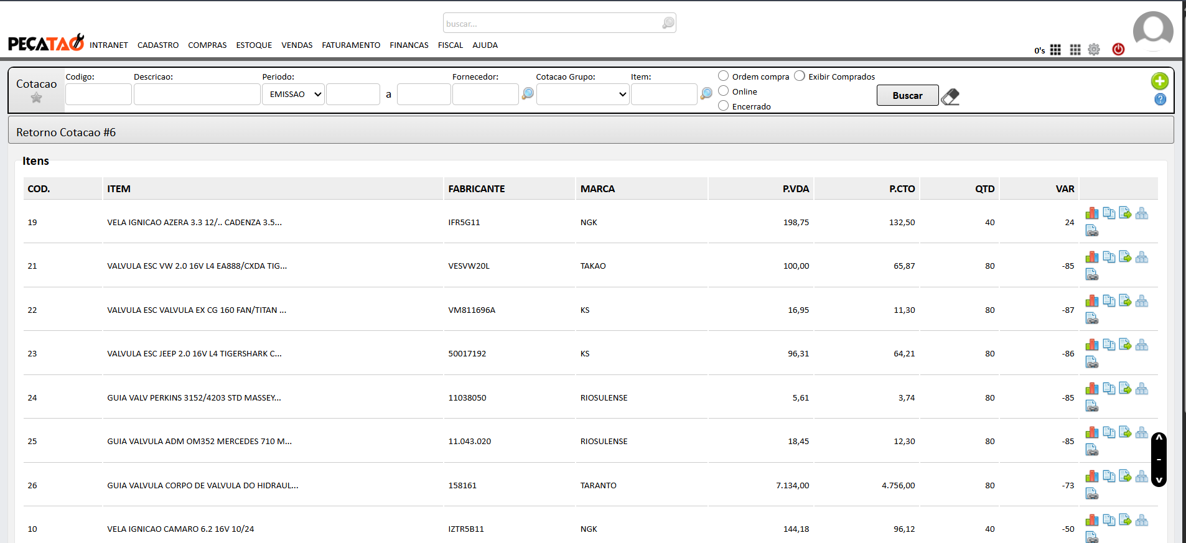Screen dimensions: 1186x543
Task: Click the gray grid icon beside the gear
Action: (1075, 49)
